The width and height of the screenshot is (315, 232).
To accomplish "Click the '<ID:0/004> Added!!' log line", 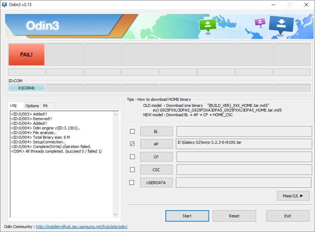I will coord(29,123).
